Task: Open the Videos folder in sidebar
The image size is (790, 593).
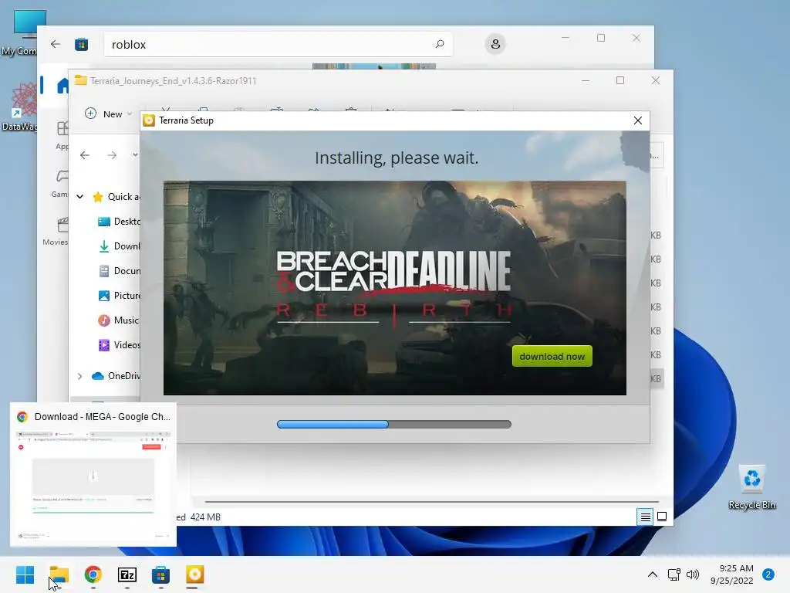Action: pos(120,345)
